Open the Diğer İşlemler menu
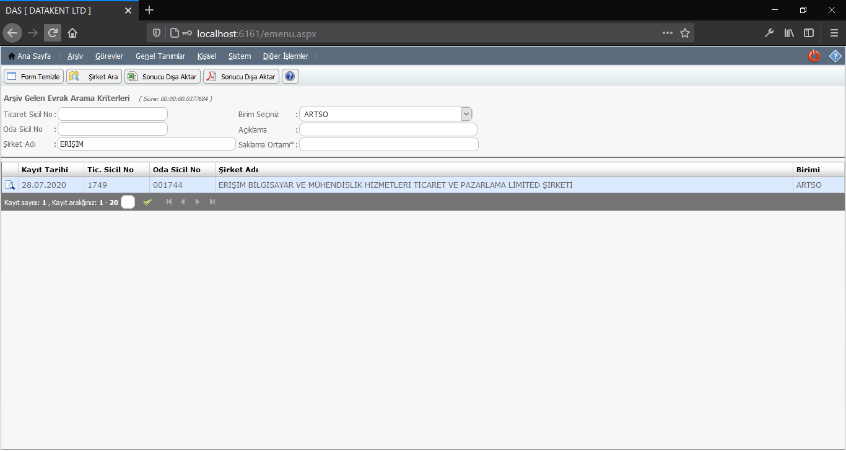This screenshot has width=846, height=451. pos(286,56)
